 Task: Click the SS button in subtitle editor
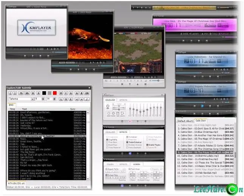point(27,93)
